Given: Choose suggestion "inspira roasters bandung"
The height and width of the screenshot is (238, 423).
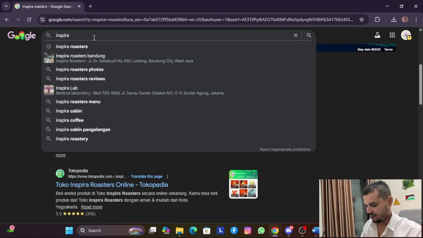Looking at the screenshot, I should click(178, 58).
